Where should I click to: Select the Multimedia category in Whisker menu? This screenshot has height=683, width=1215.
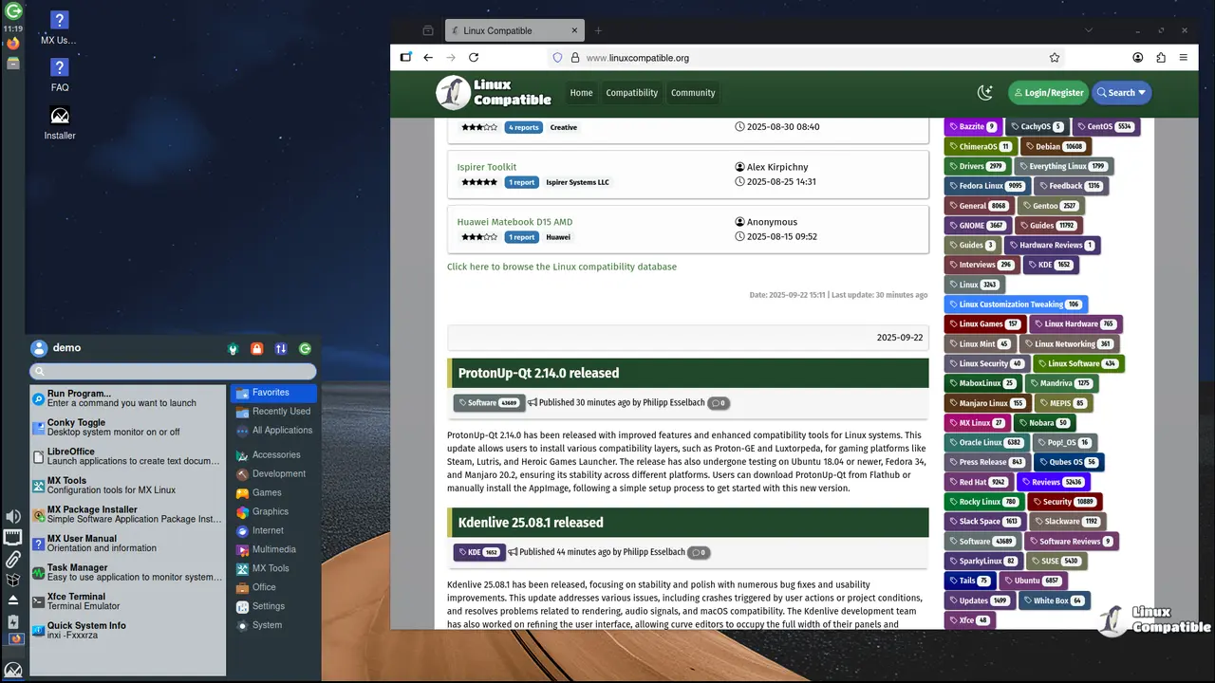coord(273,549)
